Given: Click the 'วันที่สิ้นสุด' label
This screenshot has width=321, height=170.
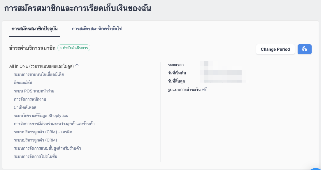Looking at the screenshot, I should pos(176,81).
